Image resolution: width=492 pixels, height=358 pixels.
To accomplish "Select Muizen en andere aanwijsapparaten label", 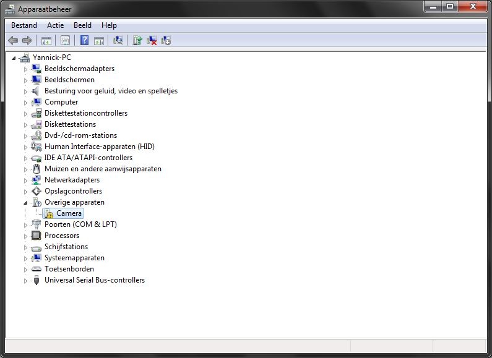I will click(103, 169).
